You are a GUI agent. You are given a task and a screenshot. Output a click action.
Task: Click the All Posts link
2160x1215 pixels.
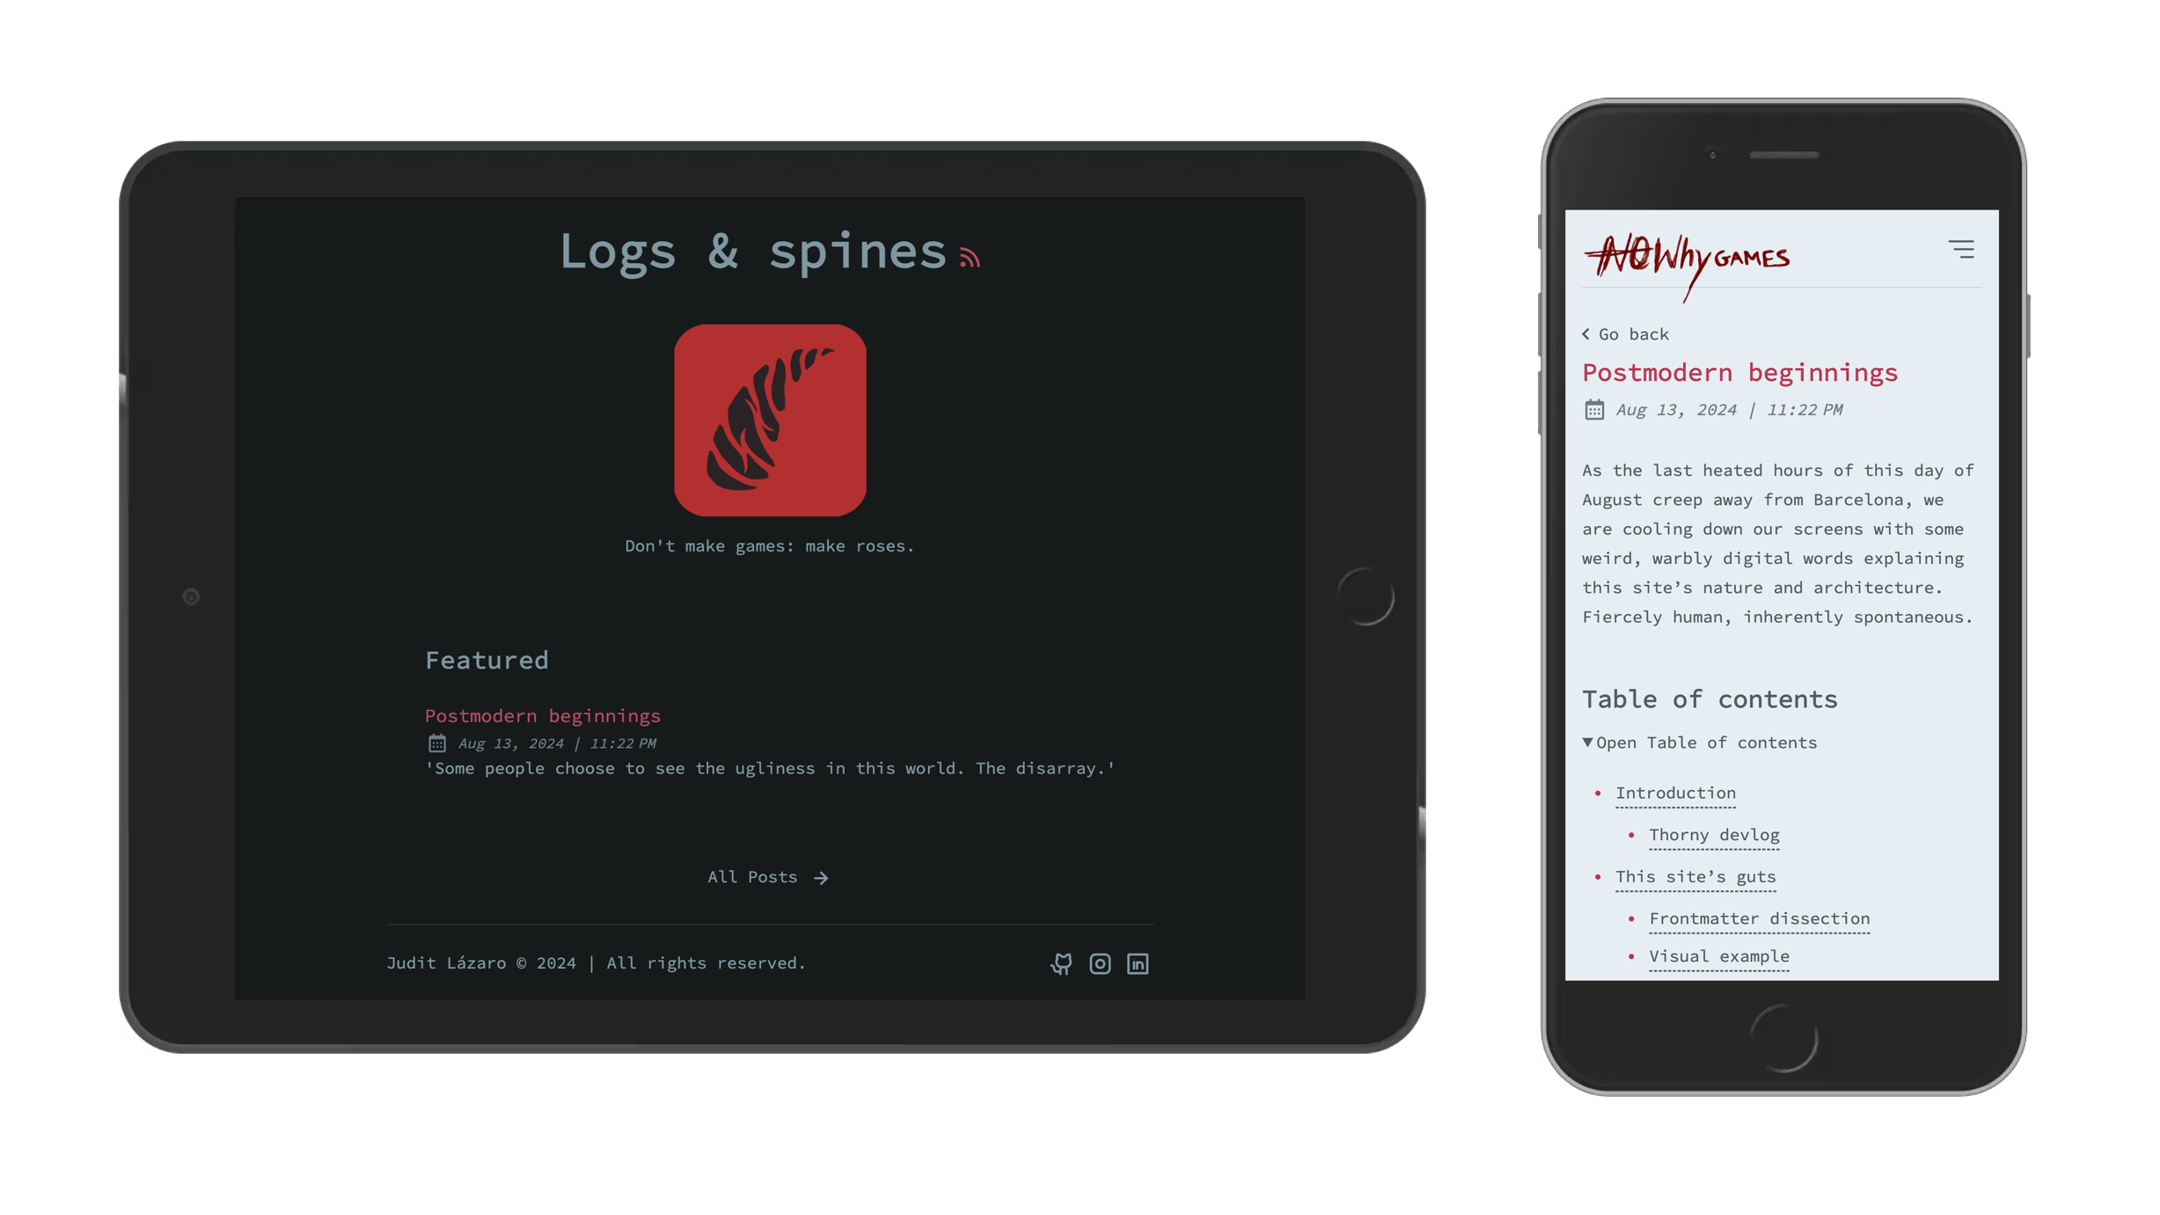(770, 875)
